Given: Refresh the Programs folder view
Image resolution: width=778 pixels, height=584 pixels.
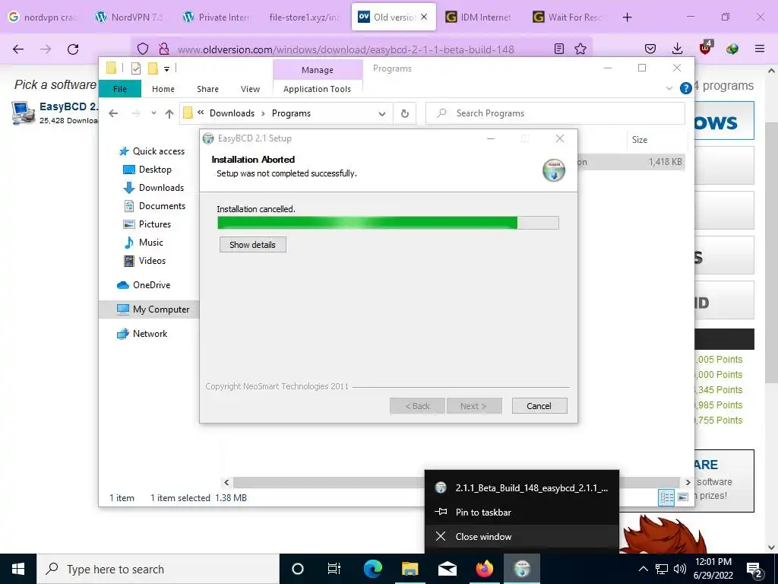Looking at the screenshot, I should coord(405,113).
